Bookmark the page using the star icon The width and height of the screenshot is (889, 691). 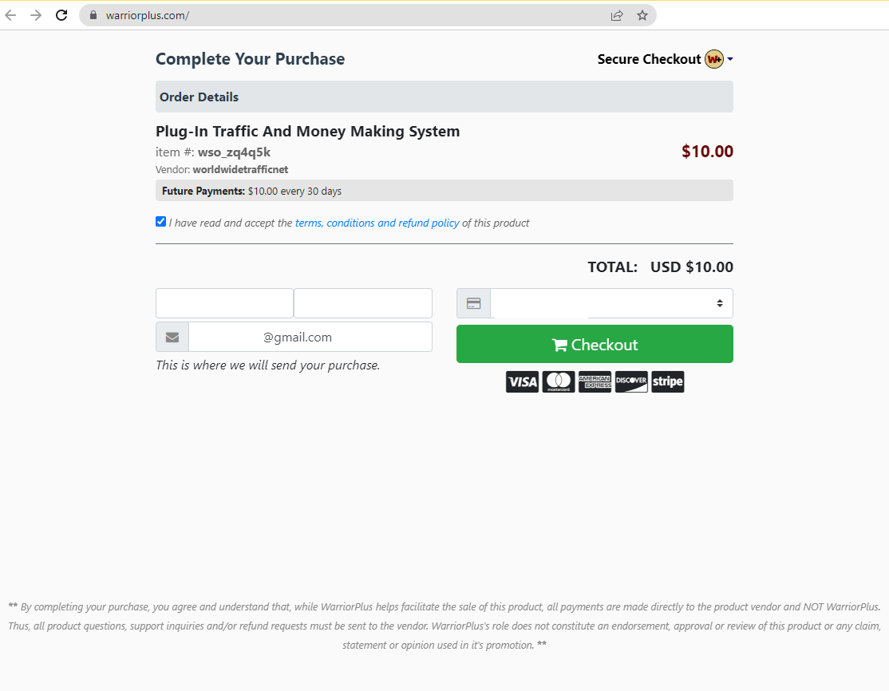tap(642, 14)
